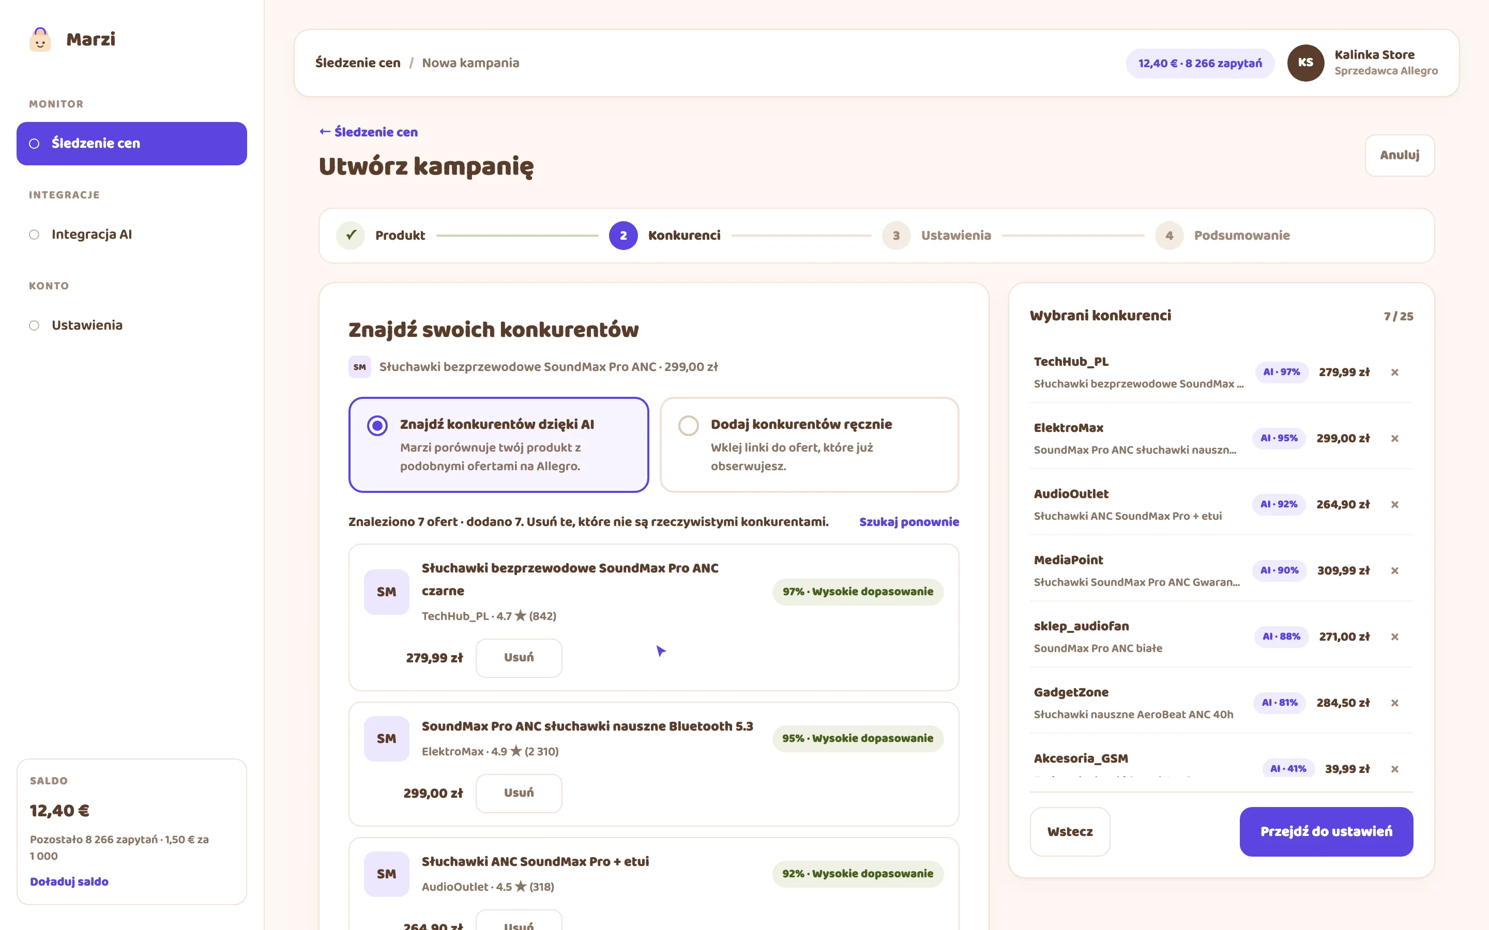Open Ustawienia in sidebar

pyautogui.click(x=132, y=326)
